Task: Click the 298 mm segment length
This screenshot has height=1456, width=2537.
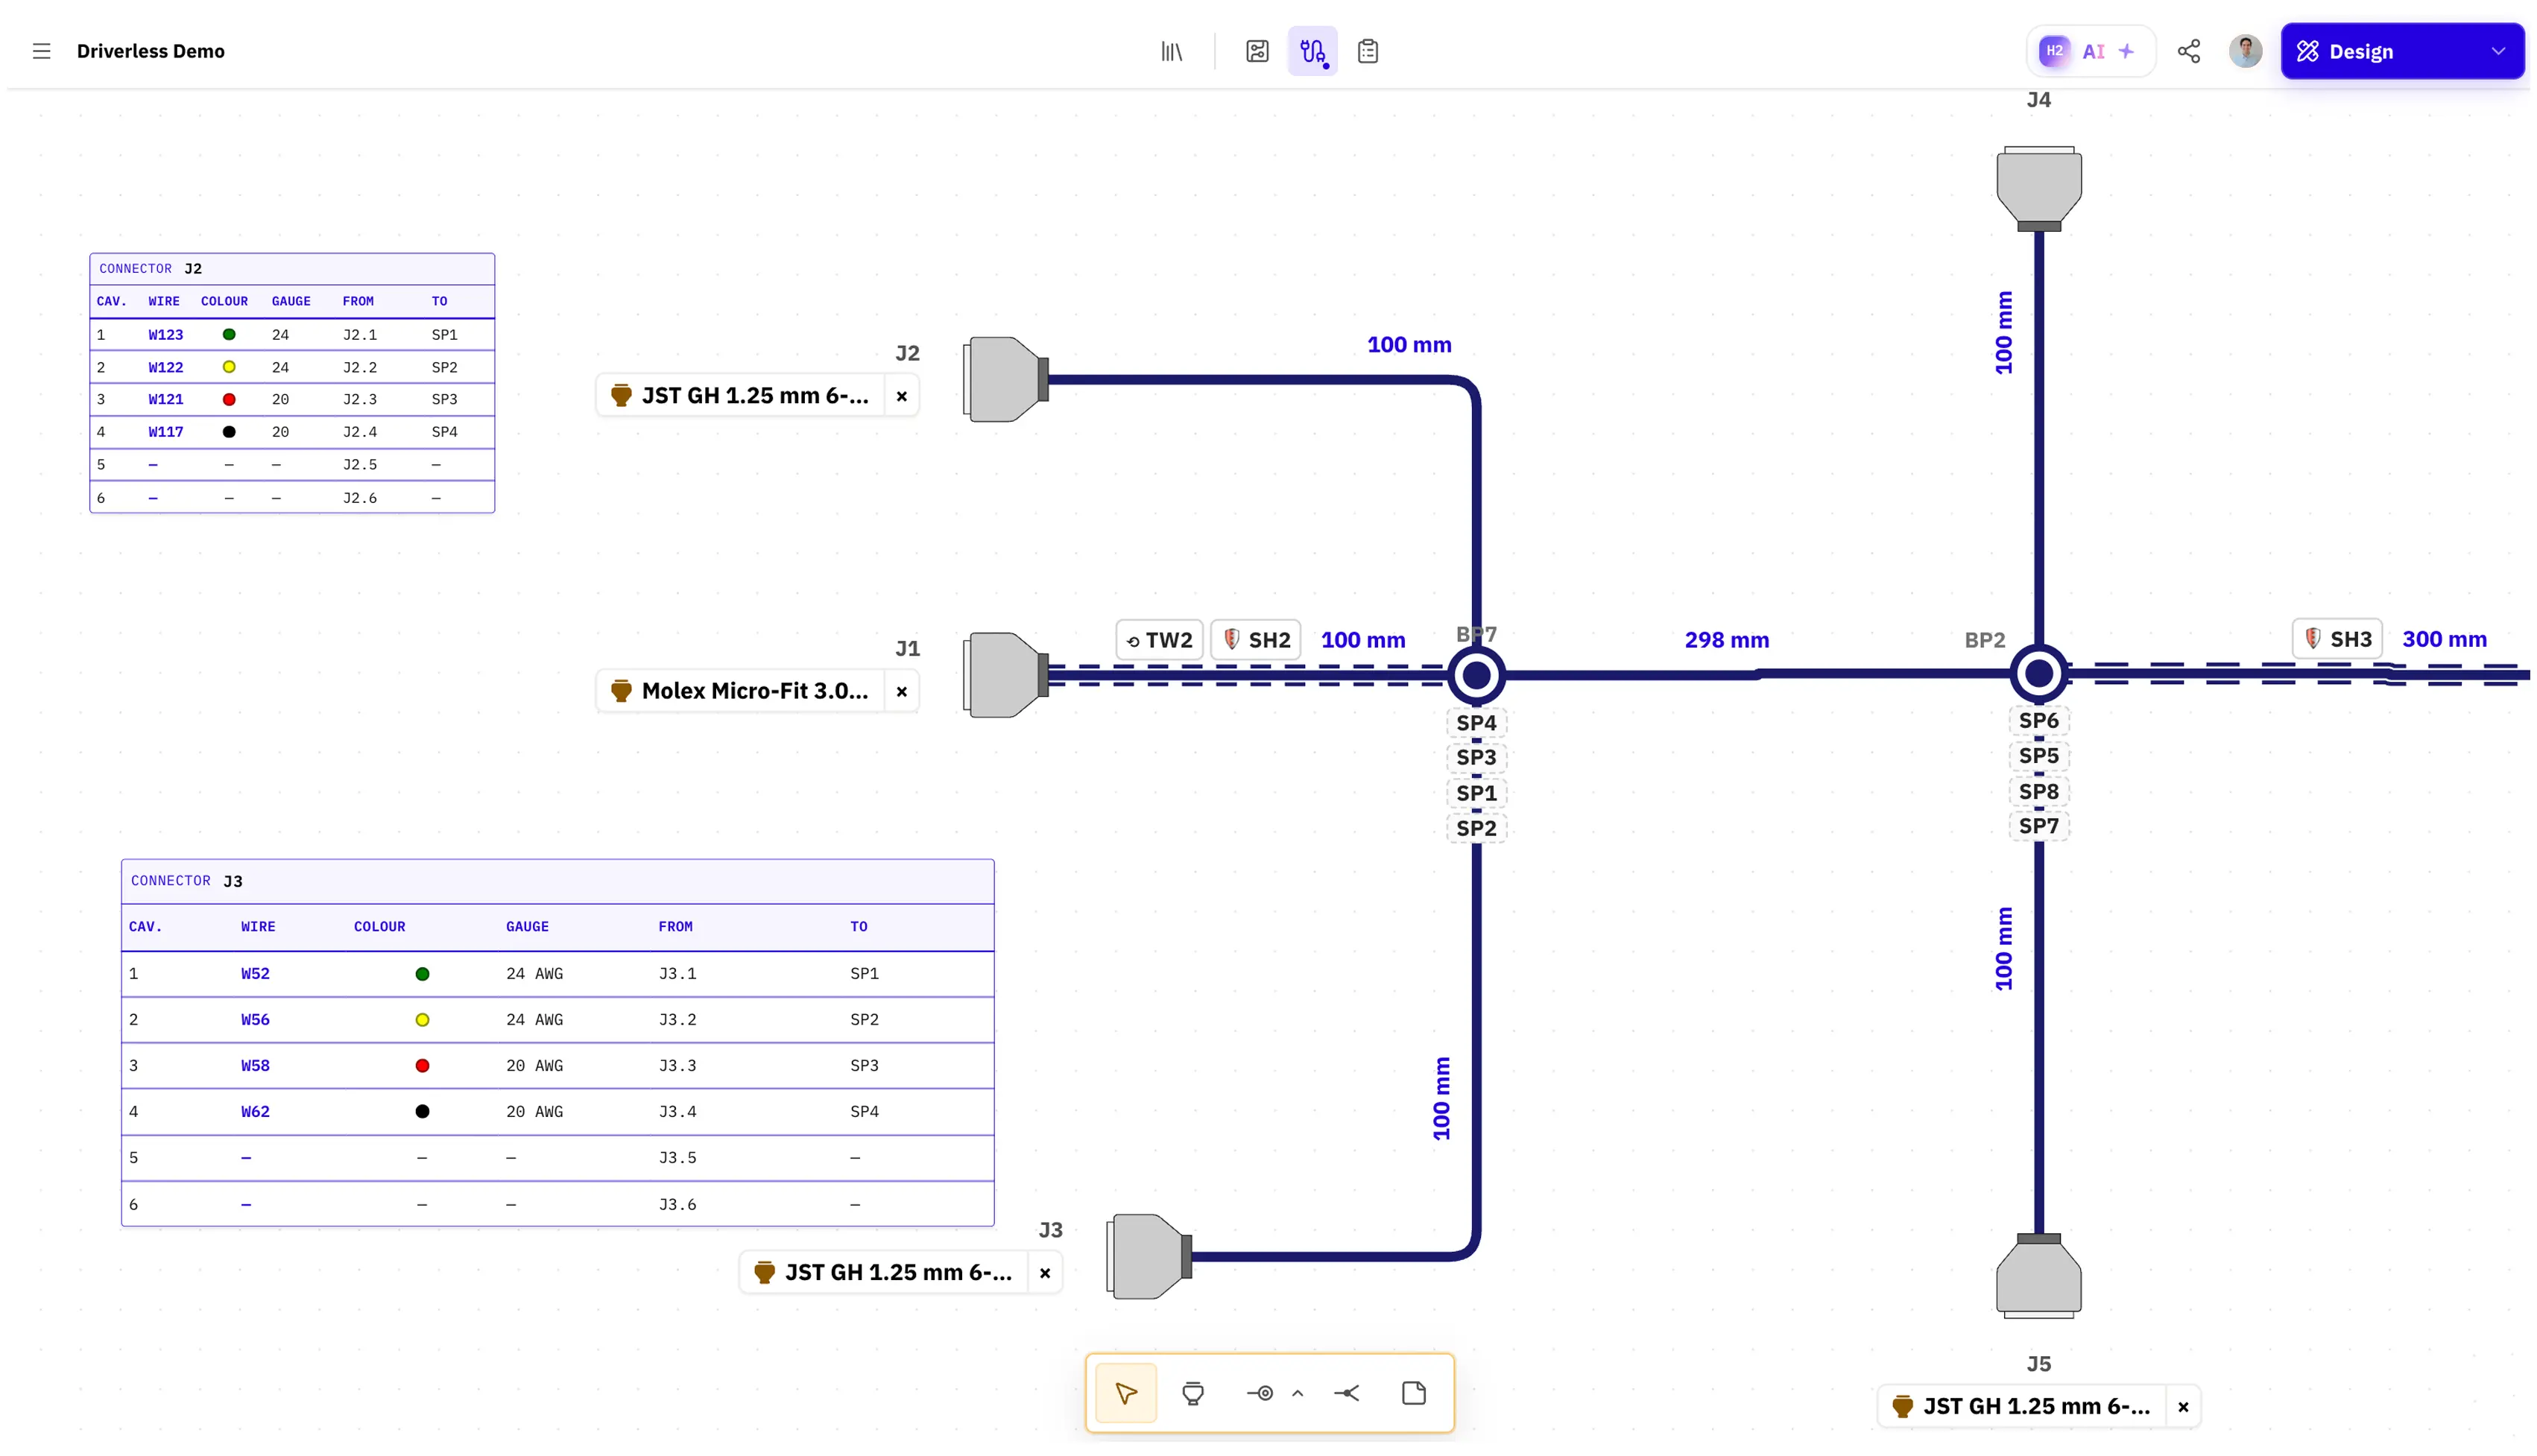Action: 1727,640
